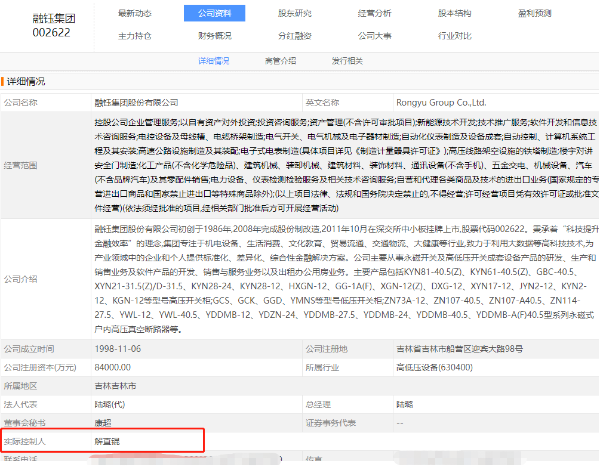The image size is (600, 467).
Task: Click the 证券事务代表 label
Action: (331, 423)
